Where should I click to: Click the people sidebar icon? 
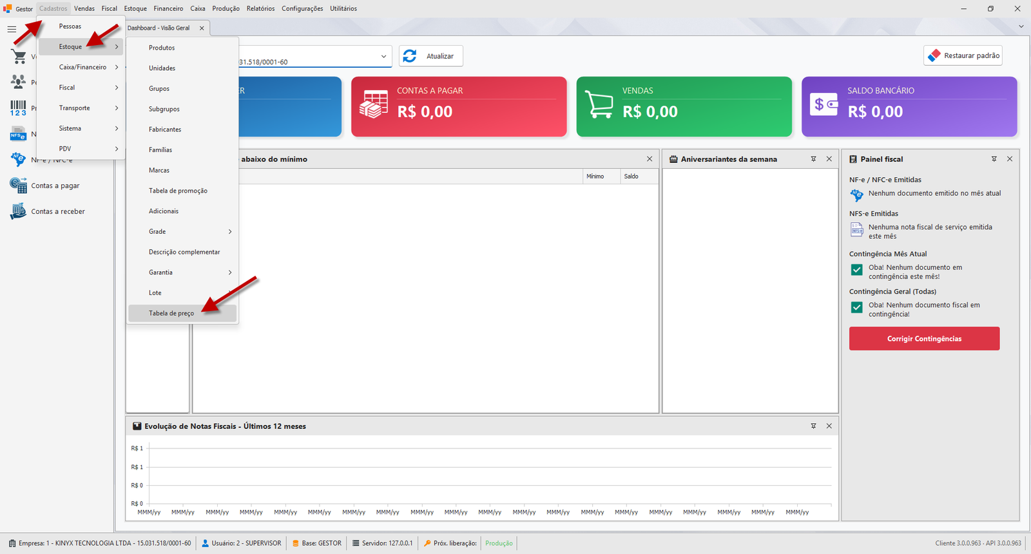18,82
